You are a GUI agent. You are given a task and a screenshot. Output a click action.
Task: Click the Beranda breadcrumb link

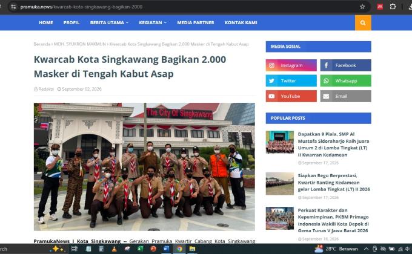[42, 44]
